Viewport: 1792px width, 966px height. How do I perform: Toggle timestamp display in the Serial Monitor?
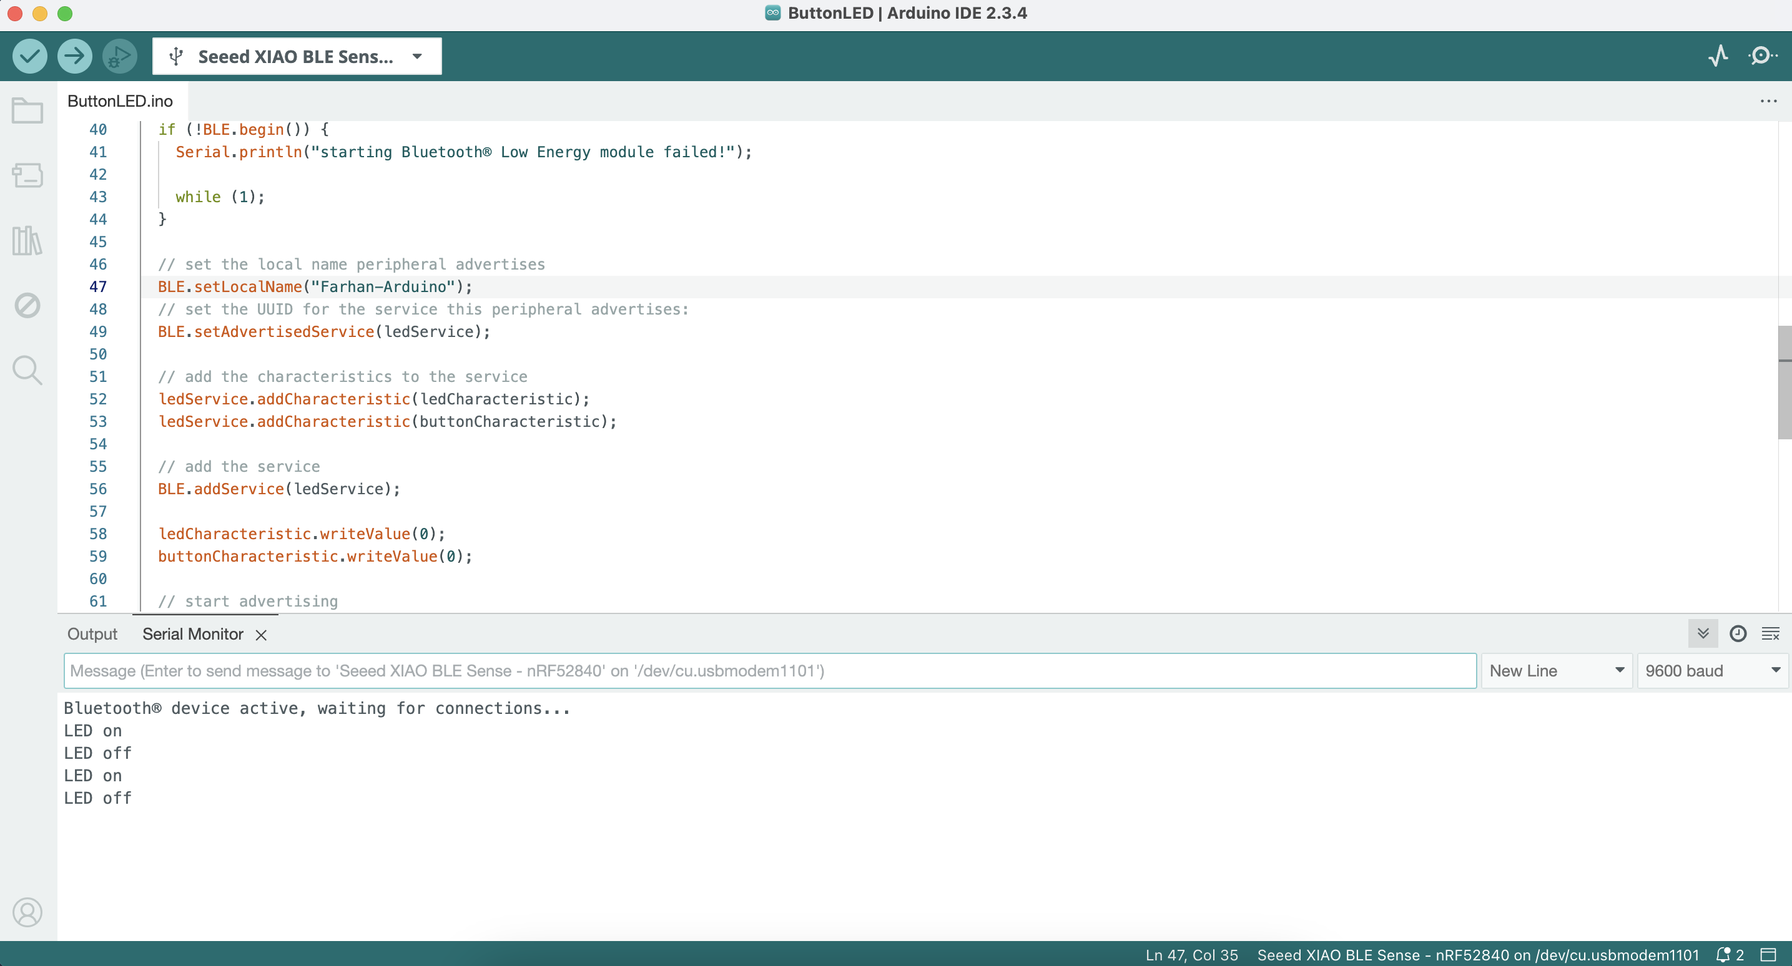pyautogui.click(x=1737, y=633)
